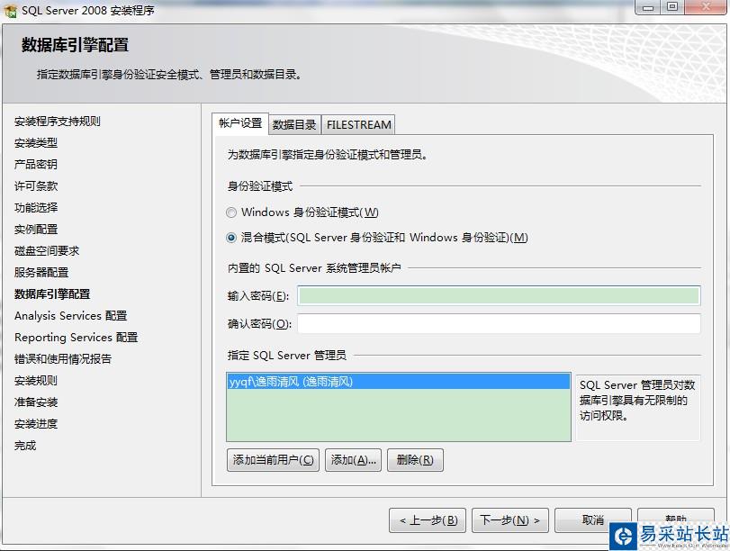Click 实例配置 step in sidebar
The width and height of the screenshot is (730, 551).
click(36, 230)
